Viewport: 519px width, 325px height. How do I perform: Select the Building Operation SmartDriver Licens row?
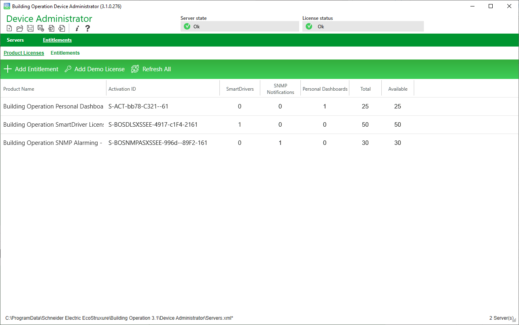click(x=259, y=125)
